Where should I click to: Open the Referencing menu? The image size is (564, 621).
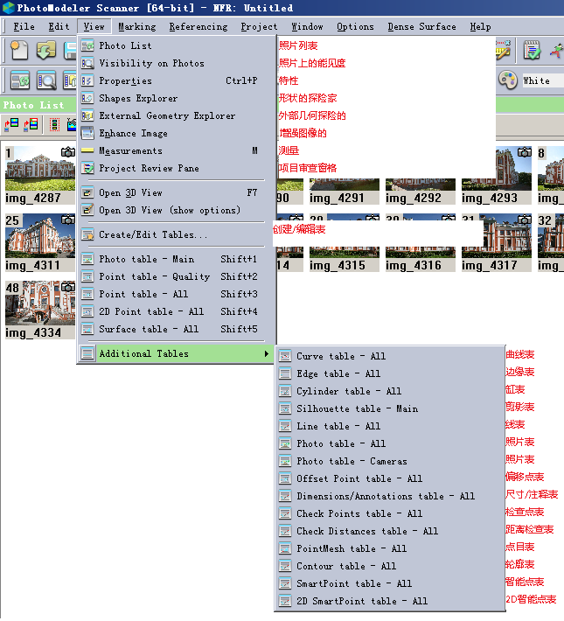[198, 26]
